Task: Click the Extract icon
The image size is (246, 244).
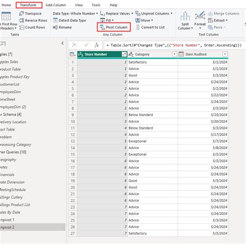Action: pos(210,20)
